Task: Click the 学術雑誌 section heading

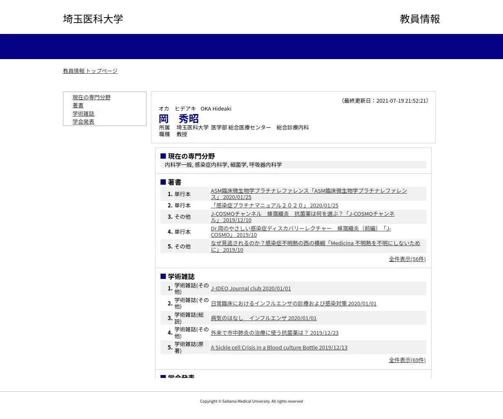Action: (x=181, y=277)
